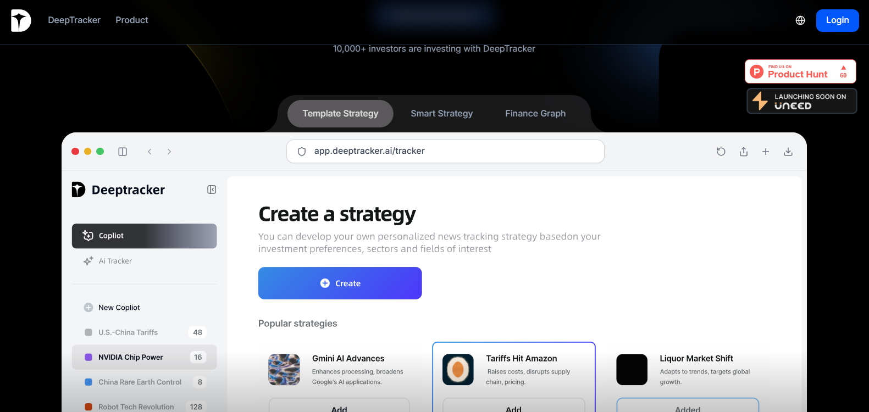The width and height of the screenshot is (869, 412).
Task: Switch to the Finance Graph tab
Action: pyautogui.click(x=535, y=114)
